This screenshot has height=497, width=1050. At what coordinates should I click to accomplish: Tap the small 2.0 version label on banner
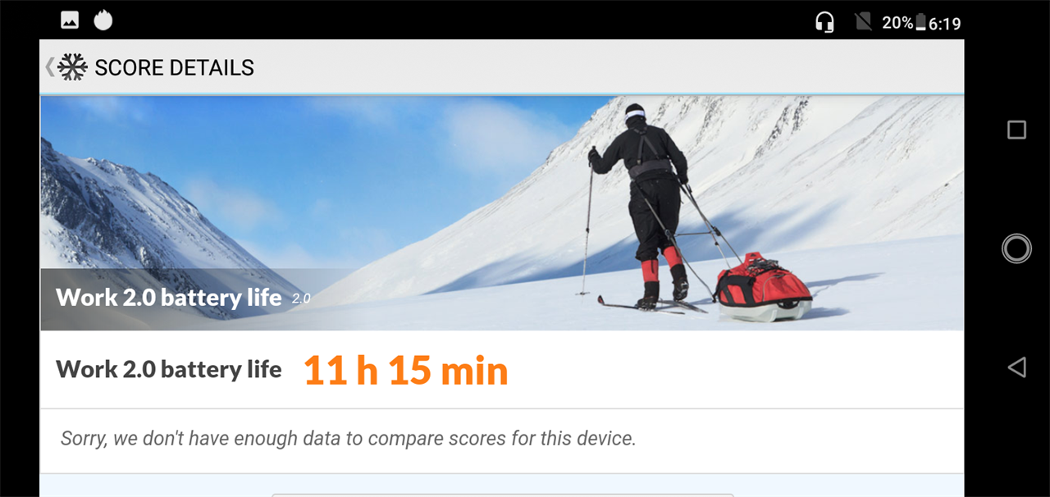point(301,299)
